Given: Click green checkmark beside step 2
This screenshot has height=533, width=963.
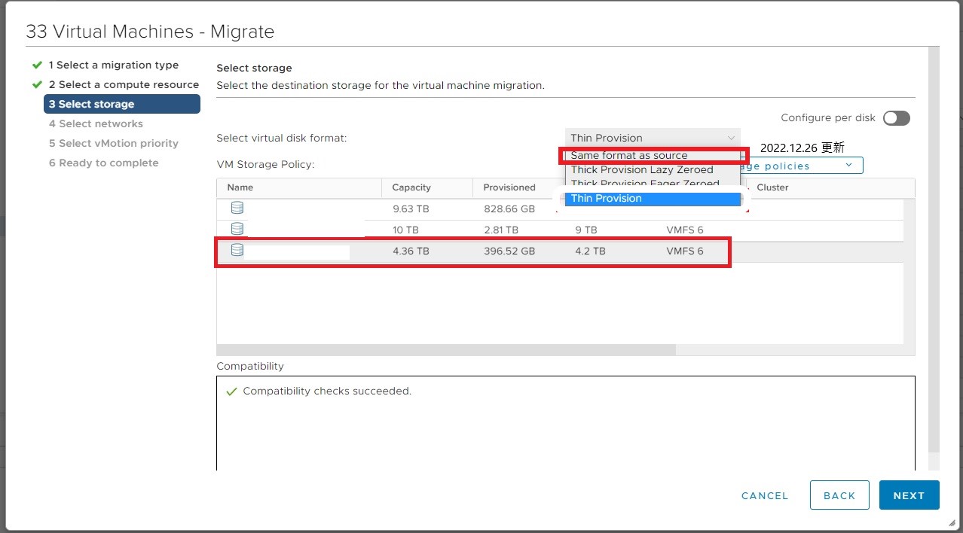Looking at the screenshot, I should [36, 84].
